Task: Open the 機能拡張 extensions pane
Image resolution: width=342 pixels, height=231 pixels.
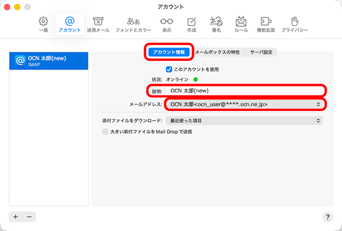Action: [266, 23]
